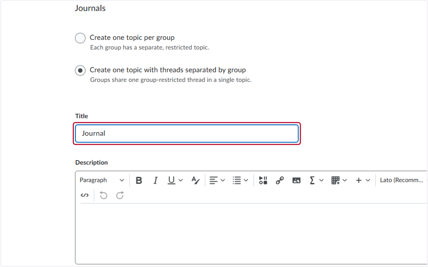Click the text alignment icon
The width and height of the screenshot is (428, 267).
pos(213,180)
